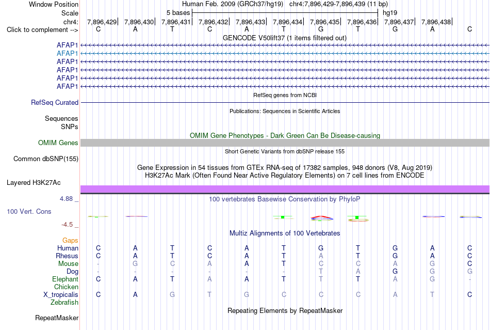Click the Scale label on the left
Image resolution: width=490 pixels, height=330 pixels.
pos(70,13)
